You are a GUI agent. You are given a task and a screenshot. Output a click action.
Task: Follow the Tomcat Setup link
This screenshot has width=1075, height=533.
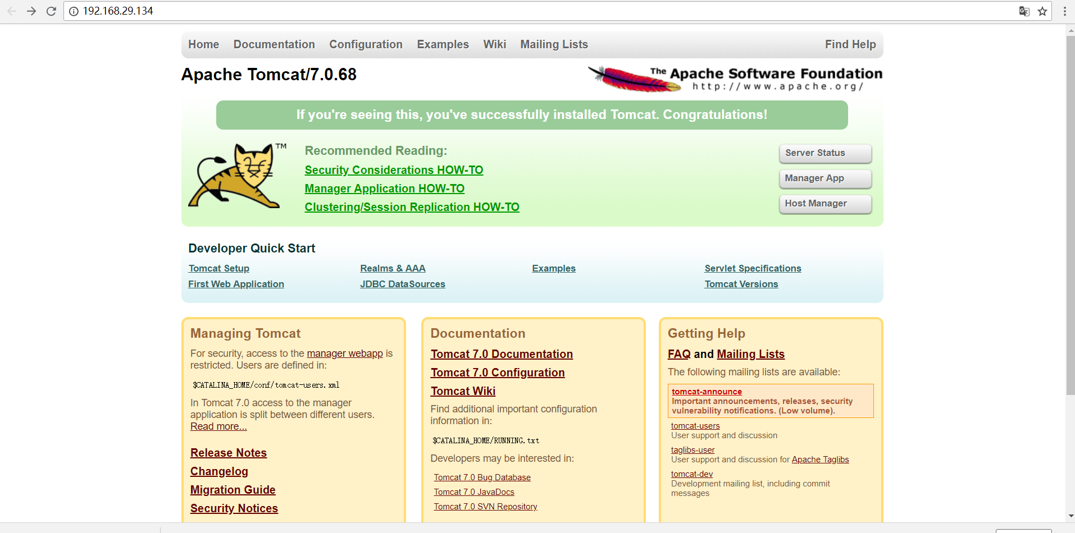(x=219, y=268)
